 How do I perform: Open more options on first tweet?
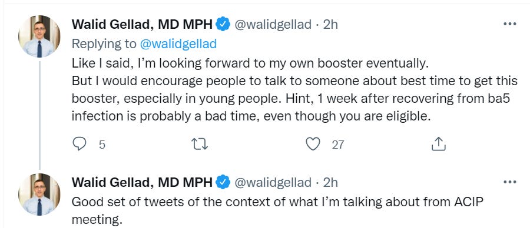coord(510,24)
